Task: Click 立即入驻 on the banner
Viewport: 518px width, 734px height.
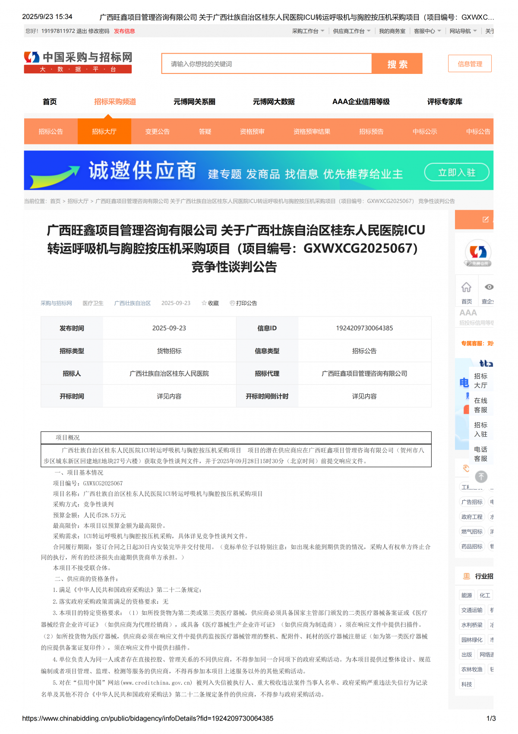Action: [x=457, y=172]
